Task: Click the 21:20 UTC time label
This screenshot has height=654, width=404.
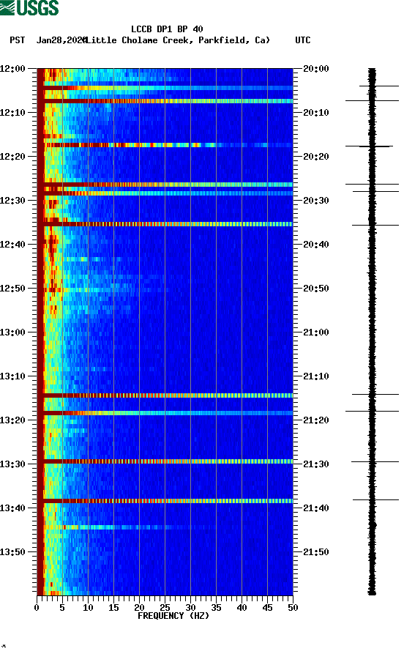Action: 316,420
